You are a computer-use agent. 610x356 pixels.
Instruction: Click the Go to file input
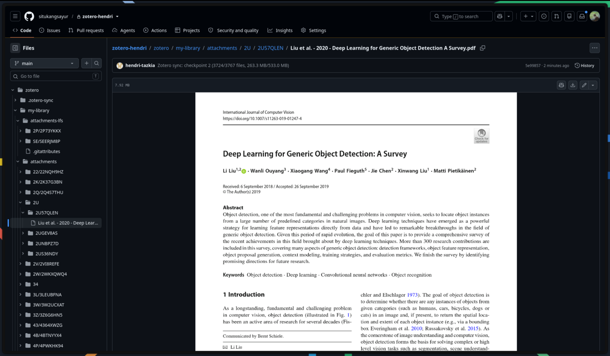coord(56,76)
